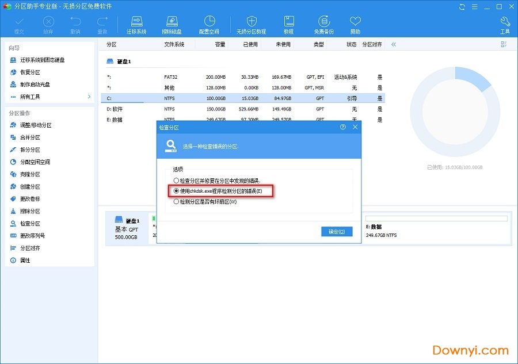Screen dimensions: 518x364
Task: Select 合并分区 in the sidebar
Action: 30,137
